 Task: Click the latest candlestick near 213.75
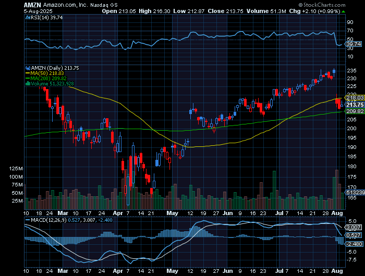coord(342,104)
